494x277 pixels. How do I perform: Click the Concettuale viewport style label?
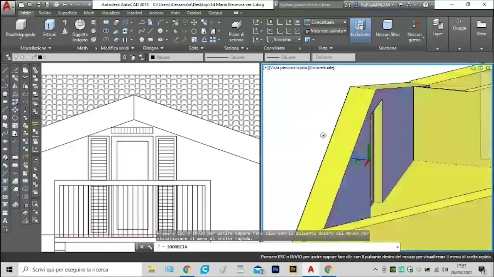click(321, 68)
